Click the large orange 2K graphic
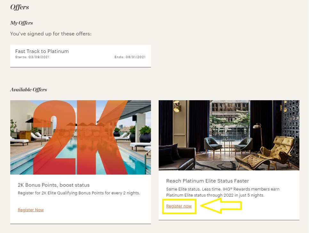 77,137
